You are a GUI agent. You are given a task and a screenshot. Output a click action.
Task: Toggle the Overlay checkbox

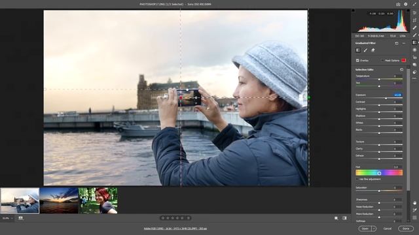[357, 61]
